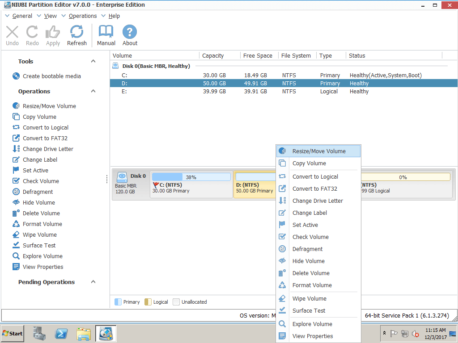Click Resize/Move Volume icon in left sidebar
458x343 pixels.
[x=16, y=106]
